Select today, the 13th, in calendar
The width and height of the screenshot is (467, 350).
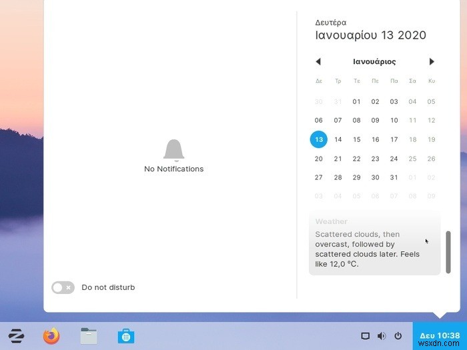(319, 139)
